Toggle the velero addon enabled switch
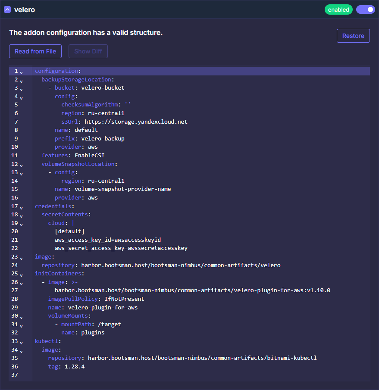The height and width of the screenshot is (390, 379). pos(365,9)
